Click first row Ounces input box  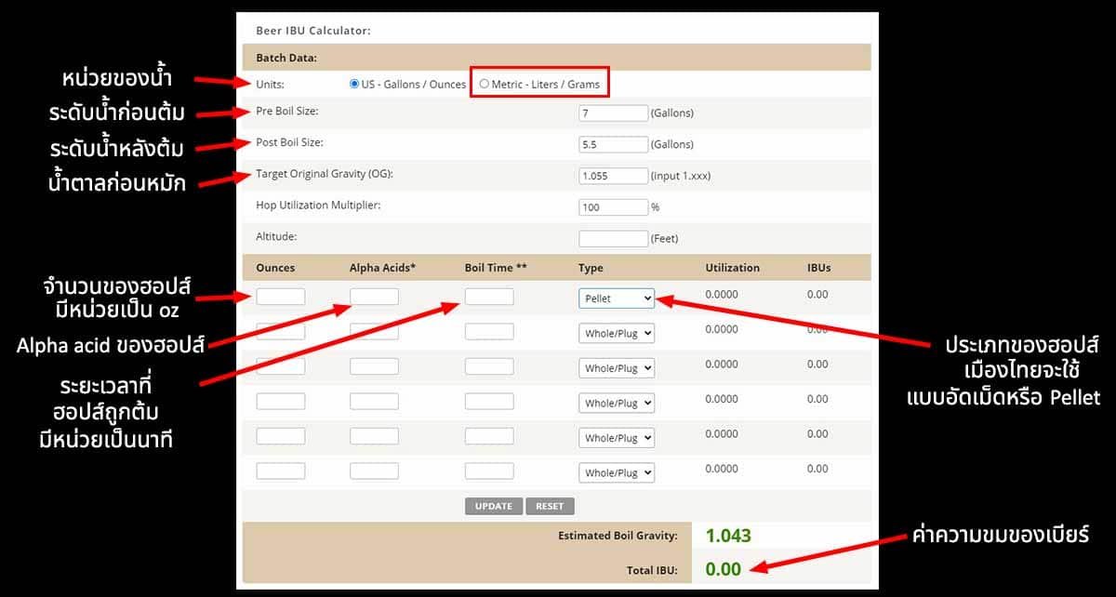[x=280, y=297]
